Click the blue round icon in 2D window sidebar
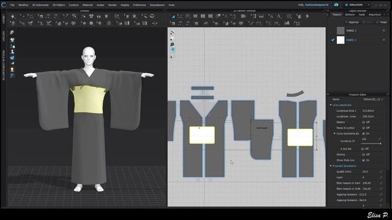Screen dimensions: 392x220 [x=172, y=45]
